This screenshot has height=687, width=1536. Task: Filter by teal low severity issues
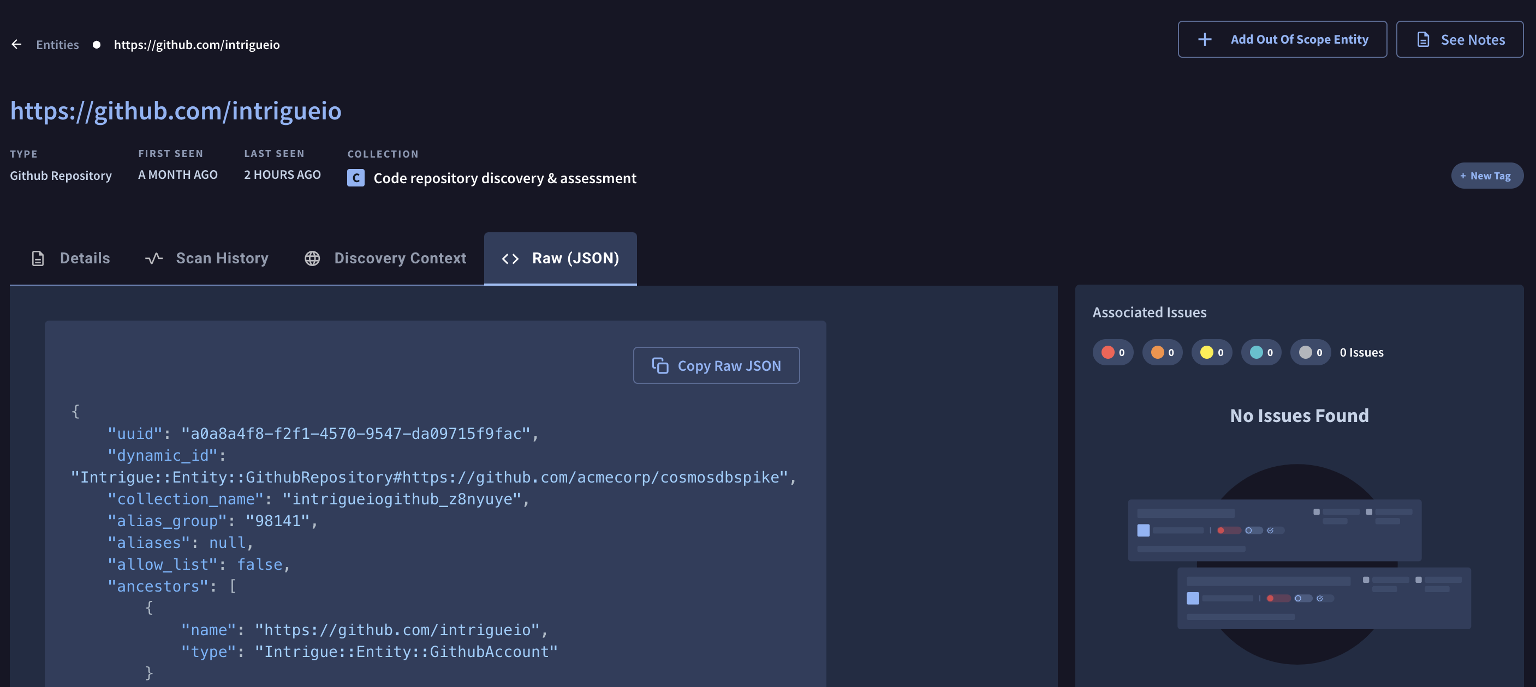point(1261,353)
